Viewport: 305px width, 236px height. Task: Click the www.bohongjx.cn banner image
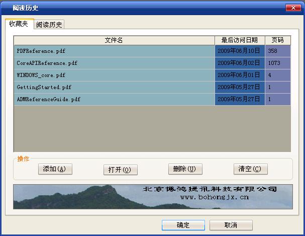152,195
